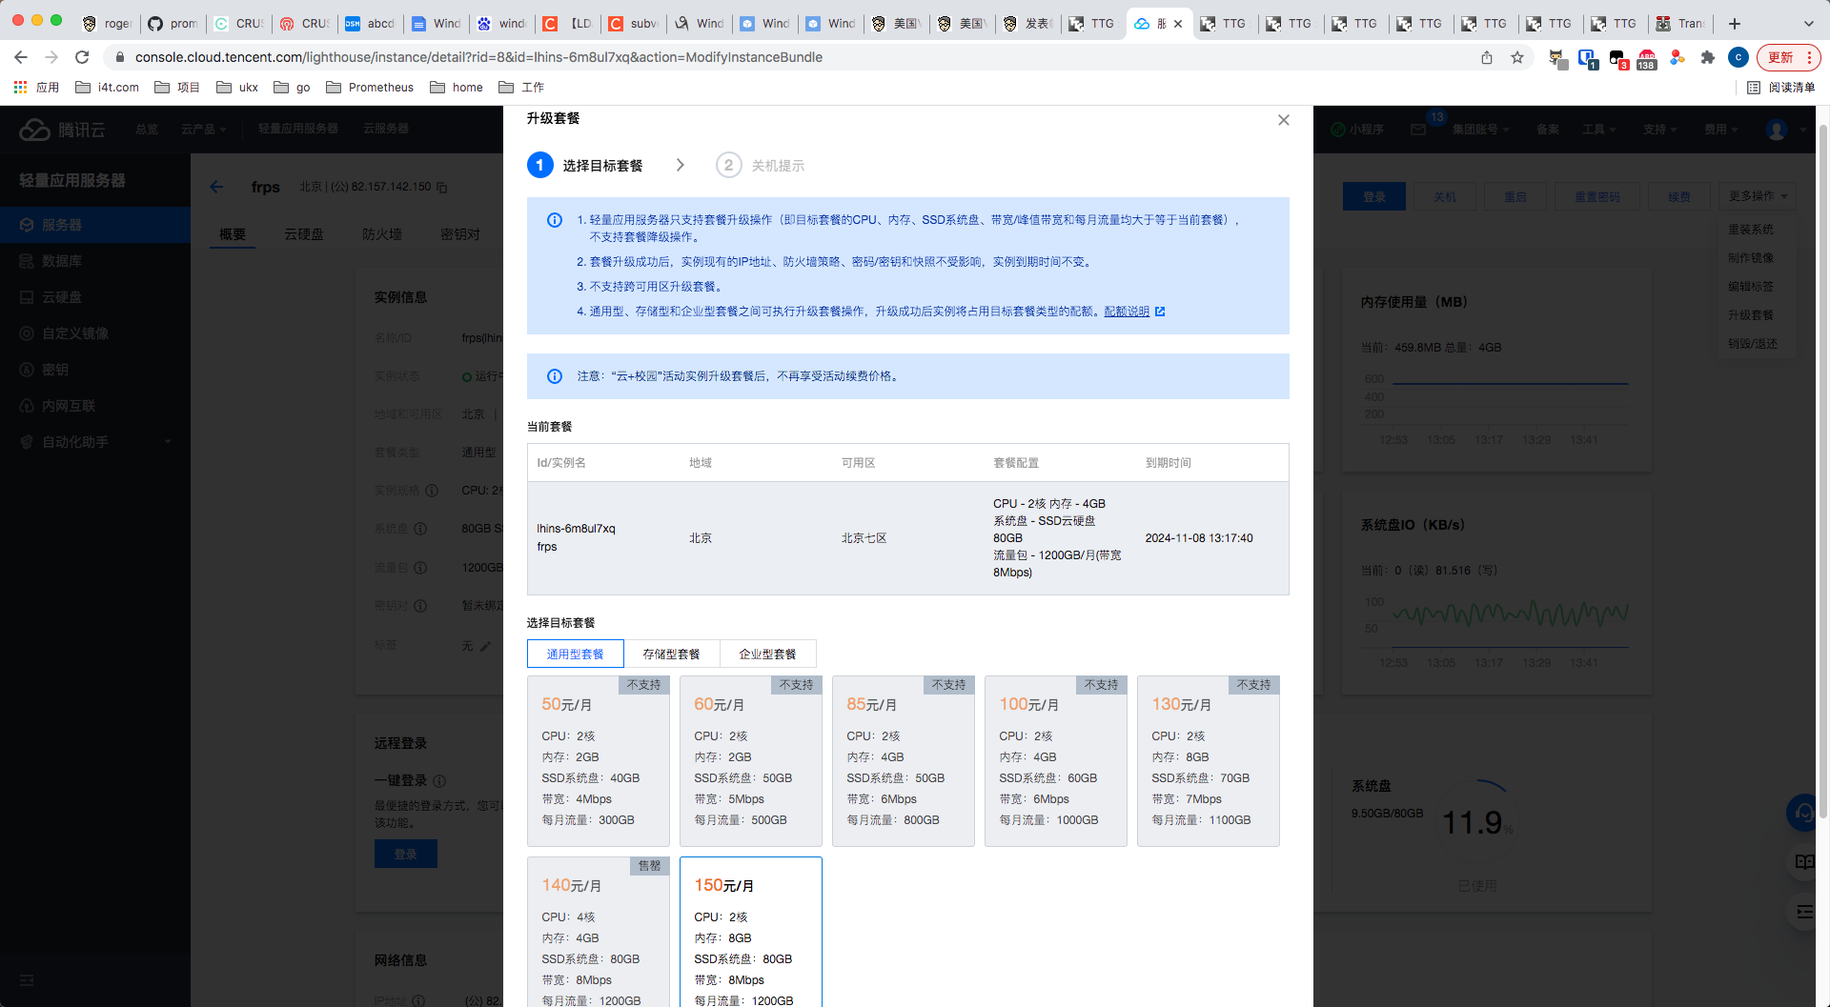Open the 密钥 sidebar item
The width and height of the screenshot is (1830, 1007).
pyautogui.click(x=95, y=370)
